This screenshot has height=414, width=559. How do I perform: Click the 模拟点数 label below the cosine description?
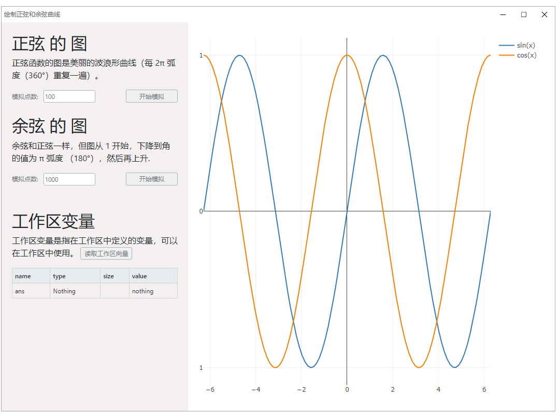click(25, 179)
